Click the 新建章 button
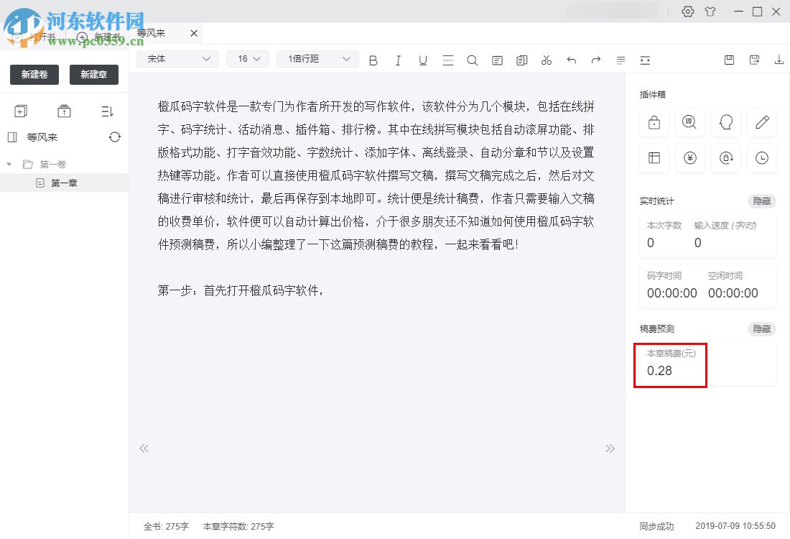This screenshot has width=790, height=539. [x=93, y=74]
